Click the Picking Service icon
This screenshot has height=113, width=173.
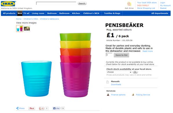coord(133,95)
